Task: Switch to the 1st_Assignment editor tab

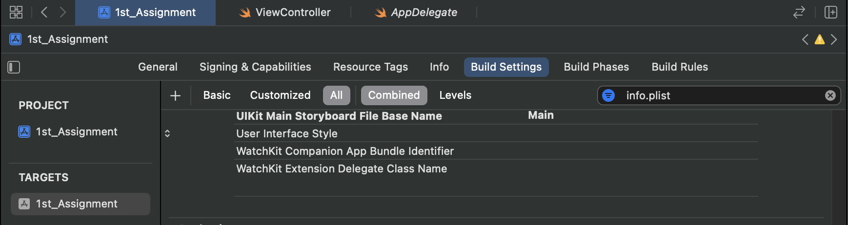Action: pyautogui.click(x=145, y=13)
